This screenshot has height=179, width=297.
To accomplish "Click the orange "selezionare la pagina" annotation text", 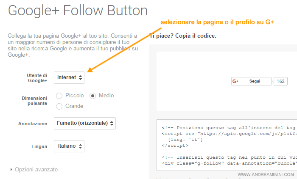I will tap(216, 22).
